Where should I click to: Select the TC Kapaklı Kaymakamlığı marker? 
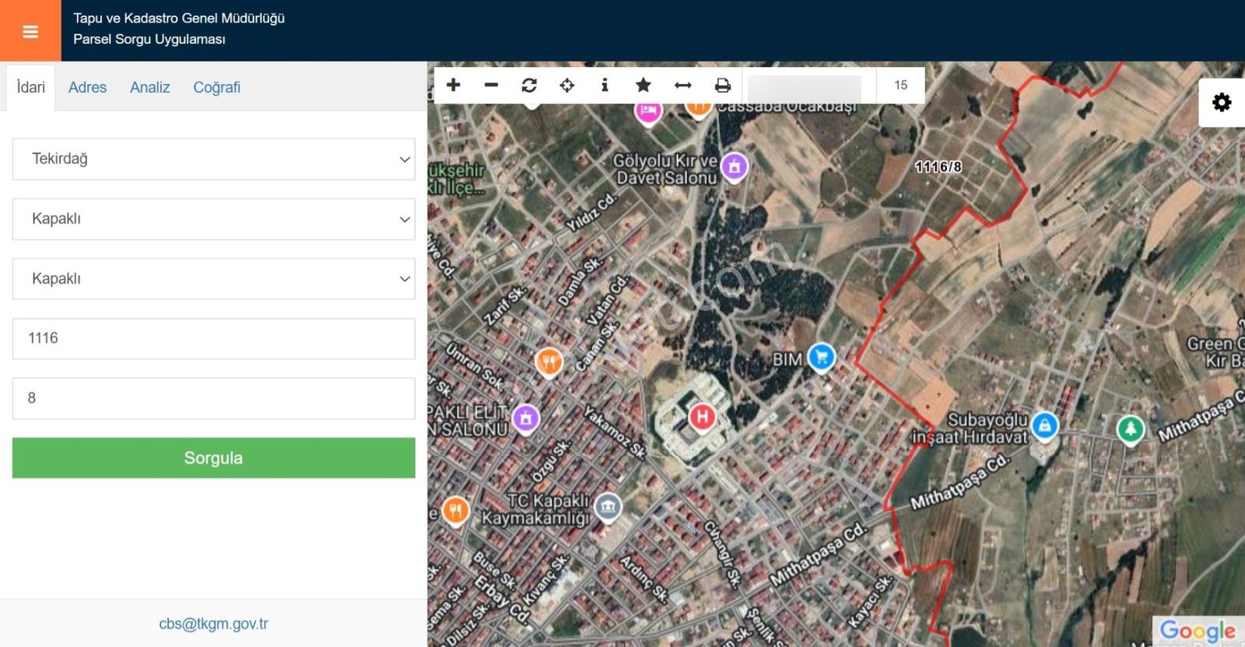coord(608,508)
